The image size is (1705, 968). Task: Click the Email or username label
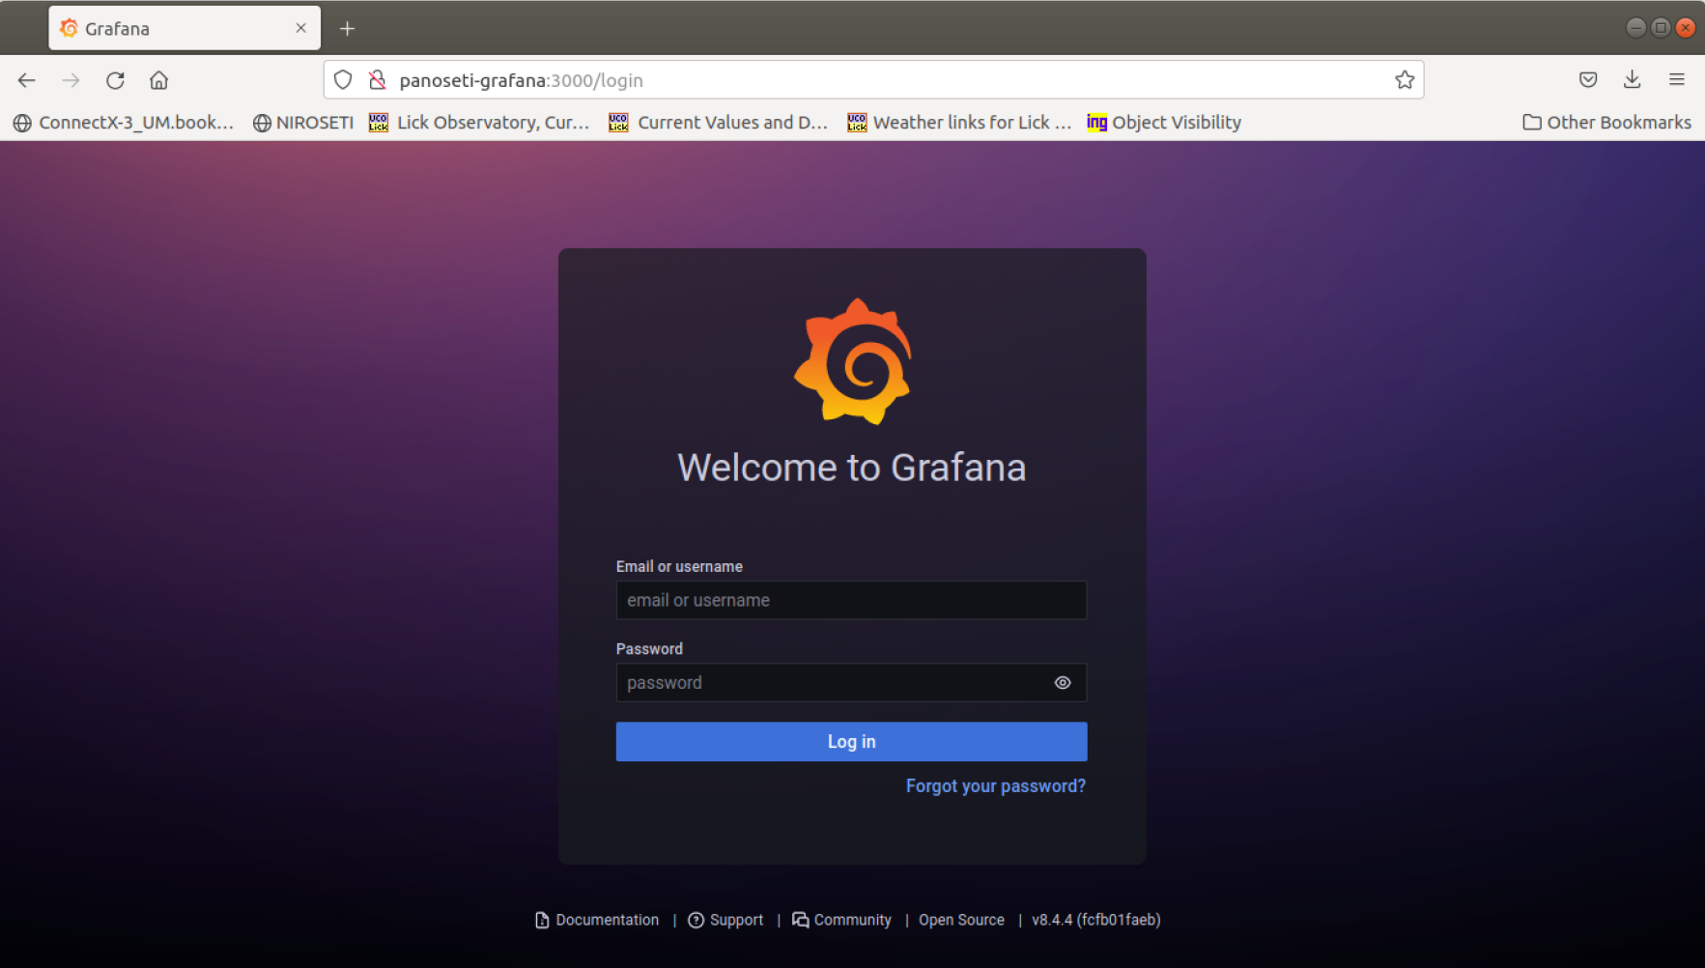coord(679,567)
